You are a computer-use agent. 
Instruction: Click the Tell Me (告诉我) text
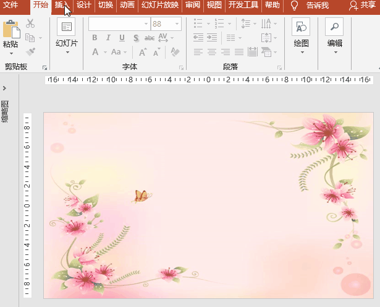point(318,6)
